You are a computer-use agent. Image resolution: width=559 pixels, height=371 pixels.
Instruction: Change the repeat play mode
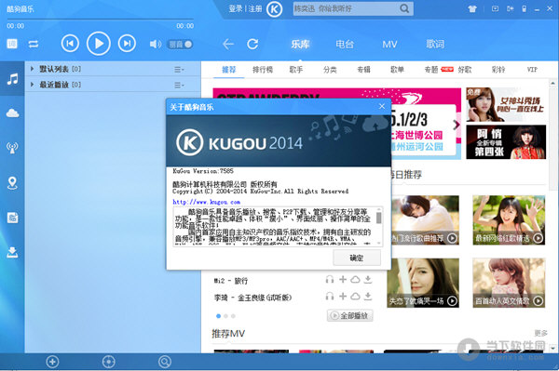point(34,44)
